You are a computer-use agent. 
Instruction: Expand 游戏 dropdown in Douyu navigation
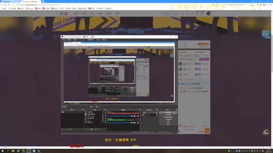coord(109,13)
